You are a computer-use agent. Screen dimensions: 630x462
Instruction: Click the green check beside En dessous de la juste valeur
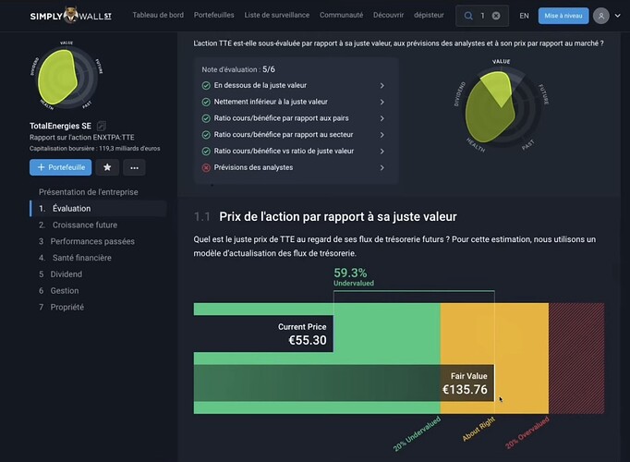click(206, 86)
